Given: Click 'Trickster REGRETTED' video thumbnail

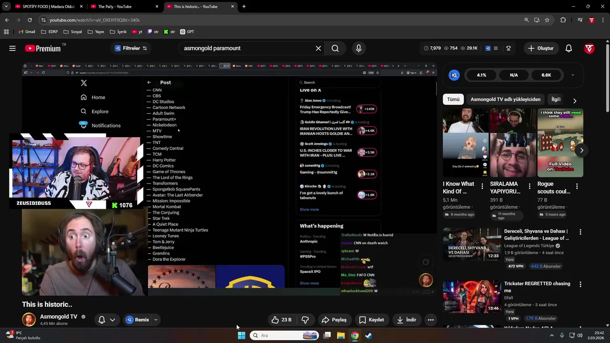Looking at the screenshot, I should click(x=472, y=297).
